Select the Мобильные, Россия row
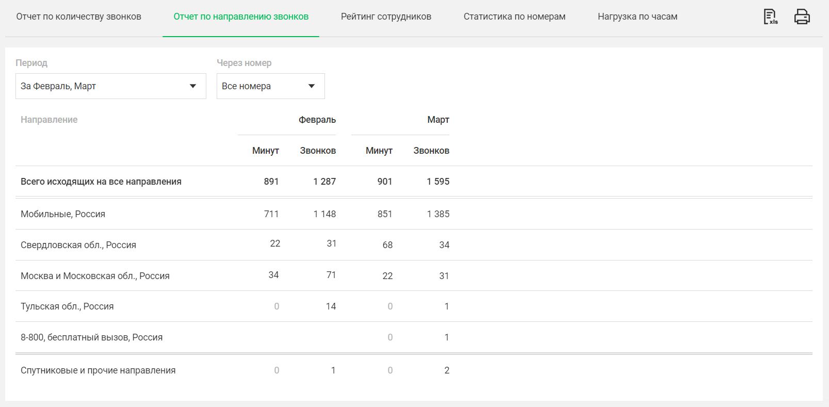The height and width of the screenshot is (407, 829). tap(63, 214)
